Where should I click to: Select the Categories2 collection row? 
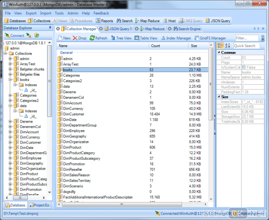pos(133,81)
